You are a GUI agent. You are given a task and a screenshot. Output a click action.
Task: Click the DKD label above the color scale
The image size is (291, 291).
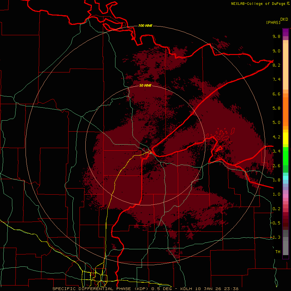point(284,19)
